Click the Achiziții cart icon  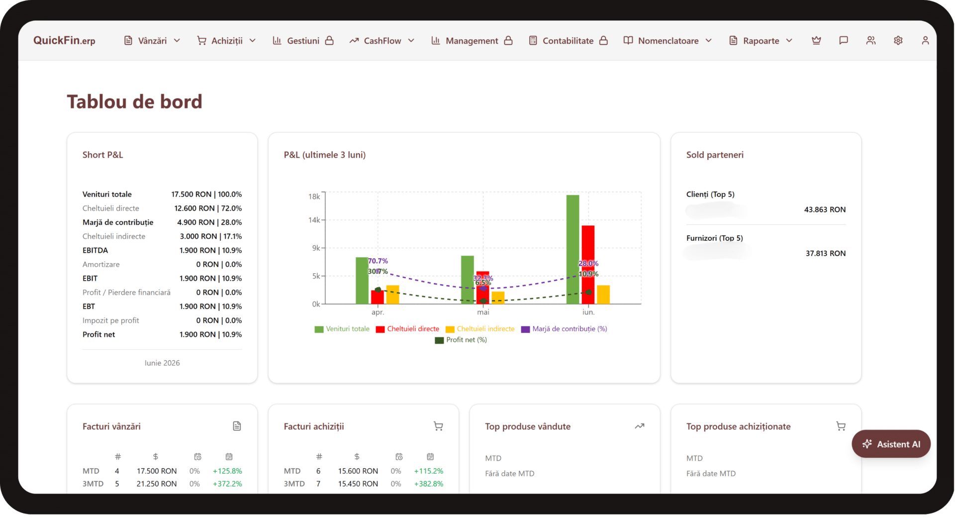[201, 40]
